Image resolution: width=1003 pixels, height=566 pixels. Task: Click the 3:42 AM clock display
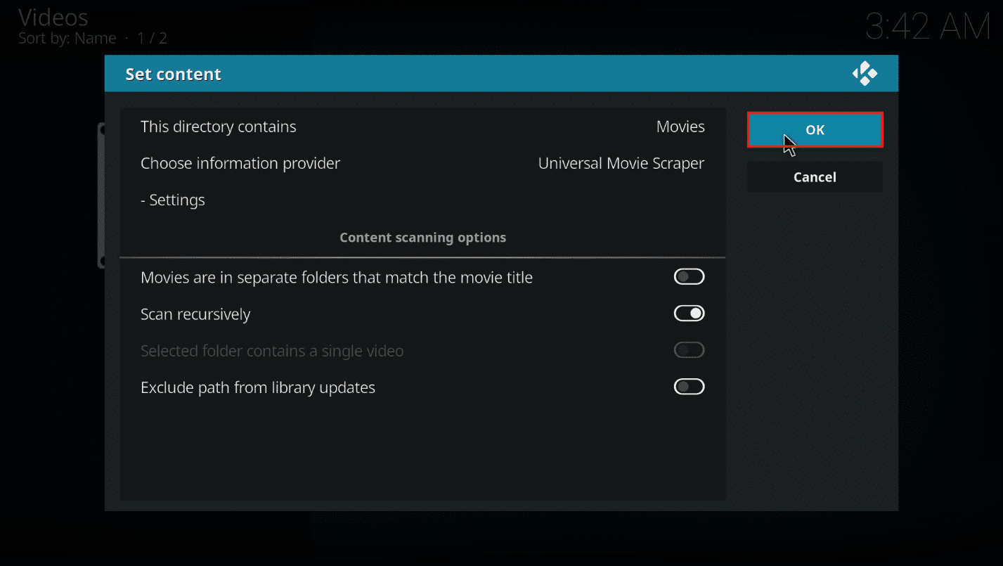927,27
